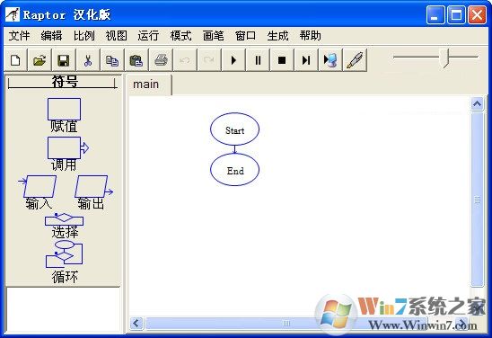This screenshot has width=492, height=338.
Task: Open the 窗口 menu
Action: click(245, 35)
